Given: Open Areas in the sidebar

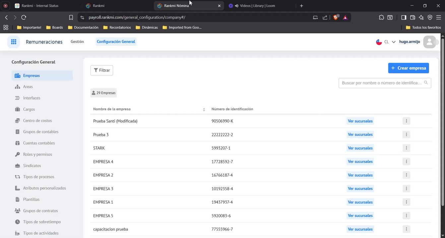Looking at the screenshot, I should click(28, 87).
